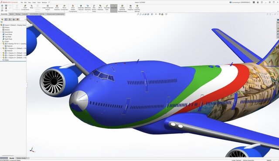Open the SOLIDWORKS Add-Ins tab
Viewport: 279px width, 161px height.
click(37, 14)
